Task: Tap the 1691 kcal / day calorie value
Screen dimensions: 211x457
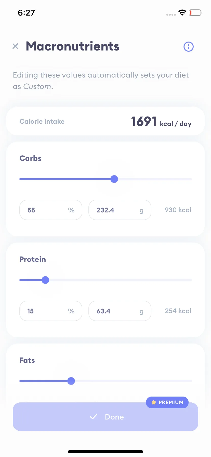Action: pyautogui.click(x=161, y=122)
